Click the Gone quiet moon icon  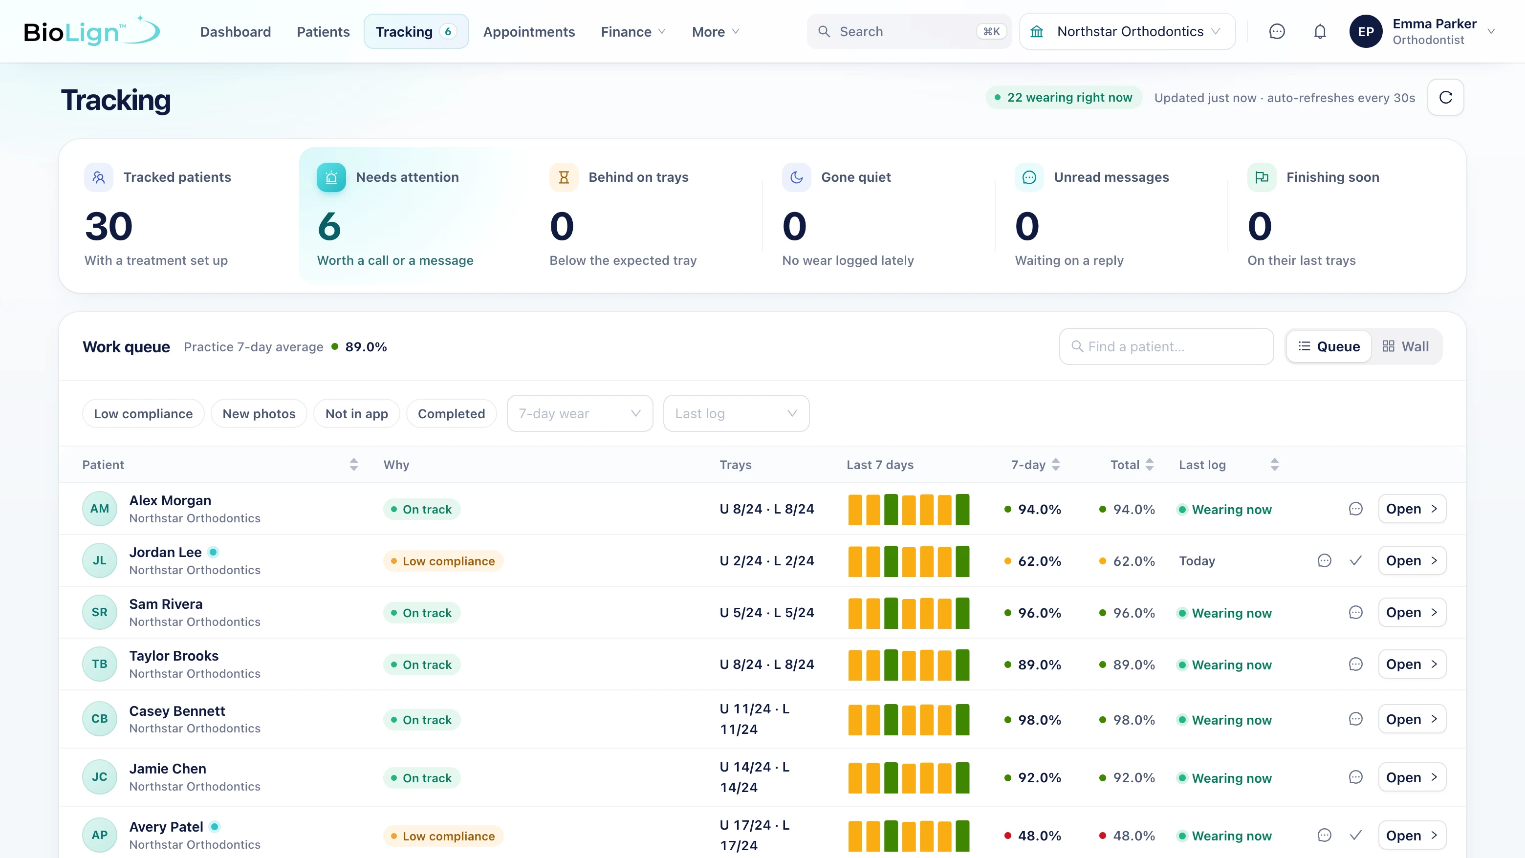pos(796,177)
